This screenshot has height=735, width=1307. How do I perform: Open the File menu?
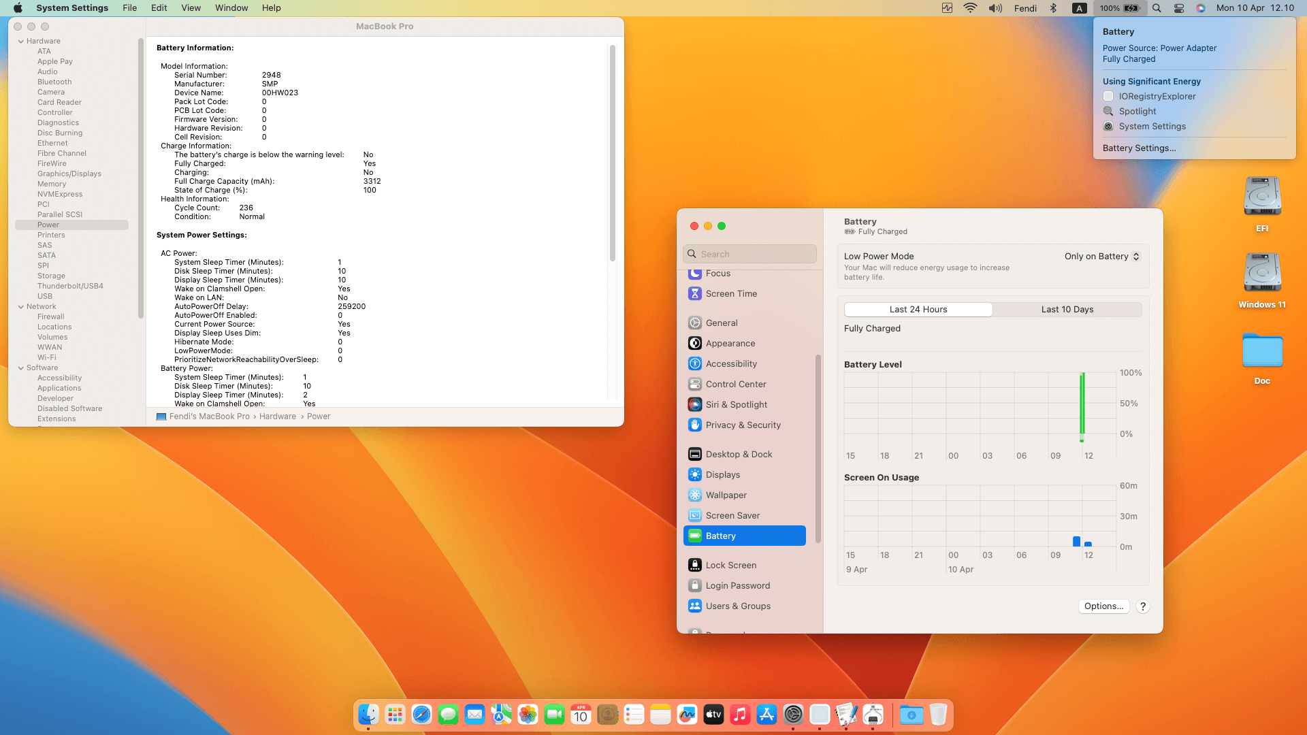(x=129, y=8)
